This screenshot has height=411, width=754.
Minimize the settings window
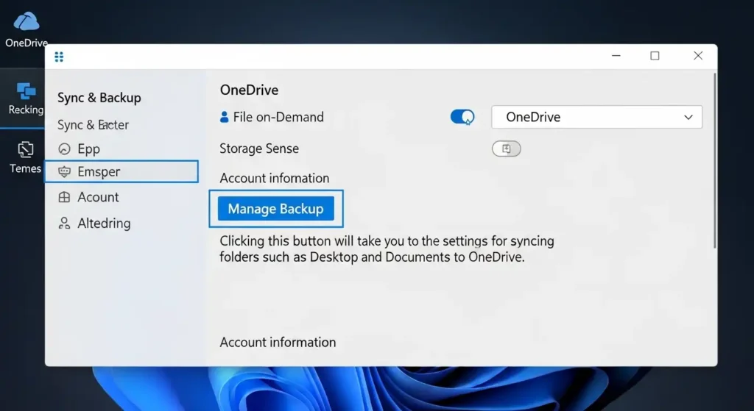[x=616, y=56]
